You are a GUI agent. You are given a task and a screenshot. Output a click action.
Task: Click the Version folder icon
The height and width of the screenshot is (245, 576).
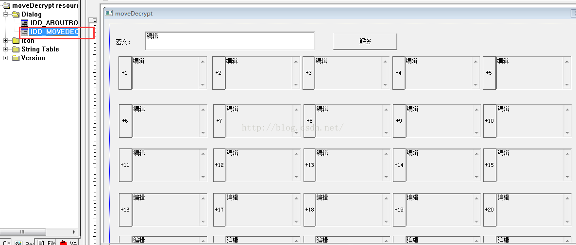tap(16, 58)
